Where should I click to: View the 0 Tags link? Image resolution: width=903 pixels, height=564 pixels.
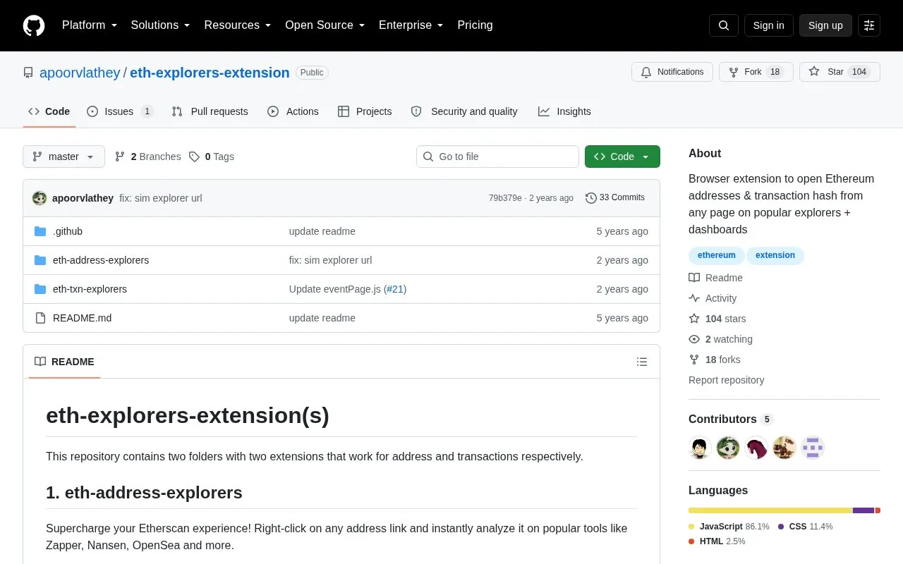(x=211, y=157)
